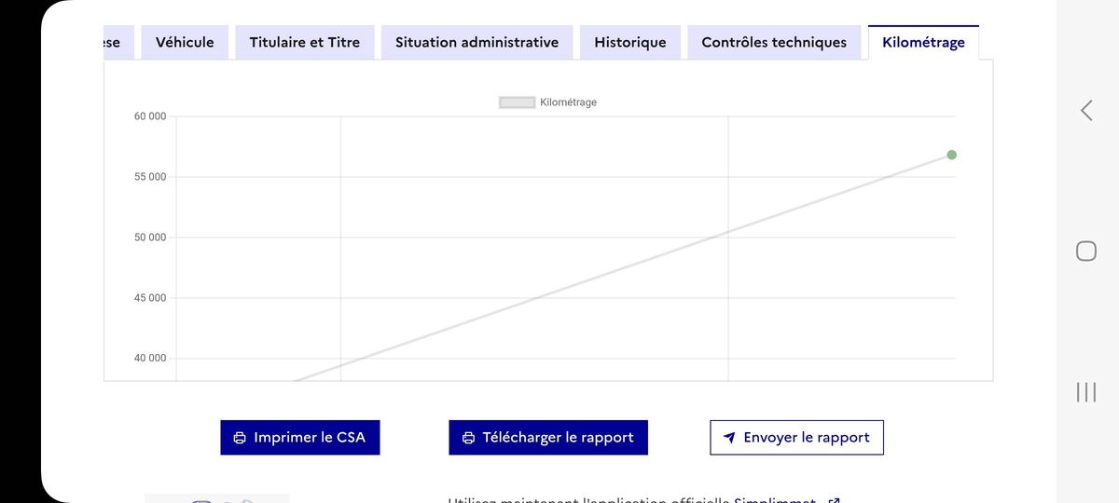Tap the Android recent apps icon
Viewport: 1119px width, 503px height.
(1086, 392)
